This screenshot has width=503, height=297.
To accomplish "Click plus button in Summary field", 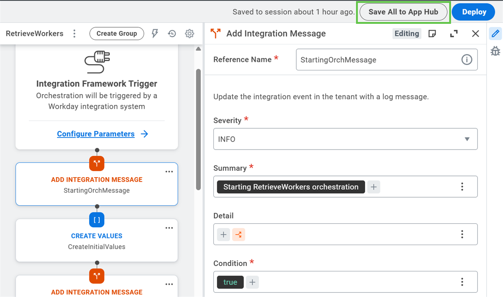I will pos(373,187).
